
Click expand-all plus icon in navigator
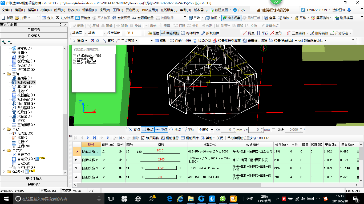pos(4,42)
